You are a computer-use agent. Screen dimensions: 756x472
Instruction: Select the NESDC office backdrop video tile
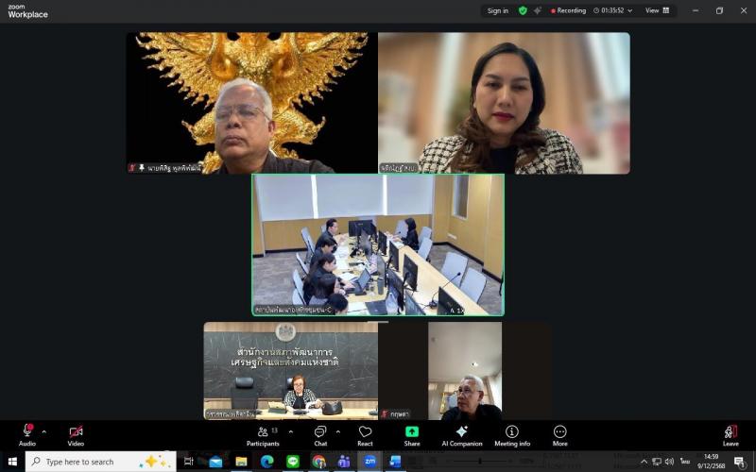pos(291,371)
